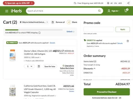This screenshot has width=133, height=99.
Task: Delete Vitamin D3 item via trash icon
Action: (x=39, y=66)
